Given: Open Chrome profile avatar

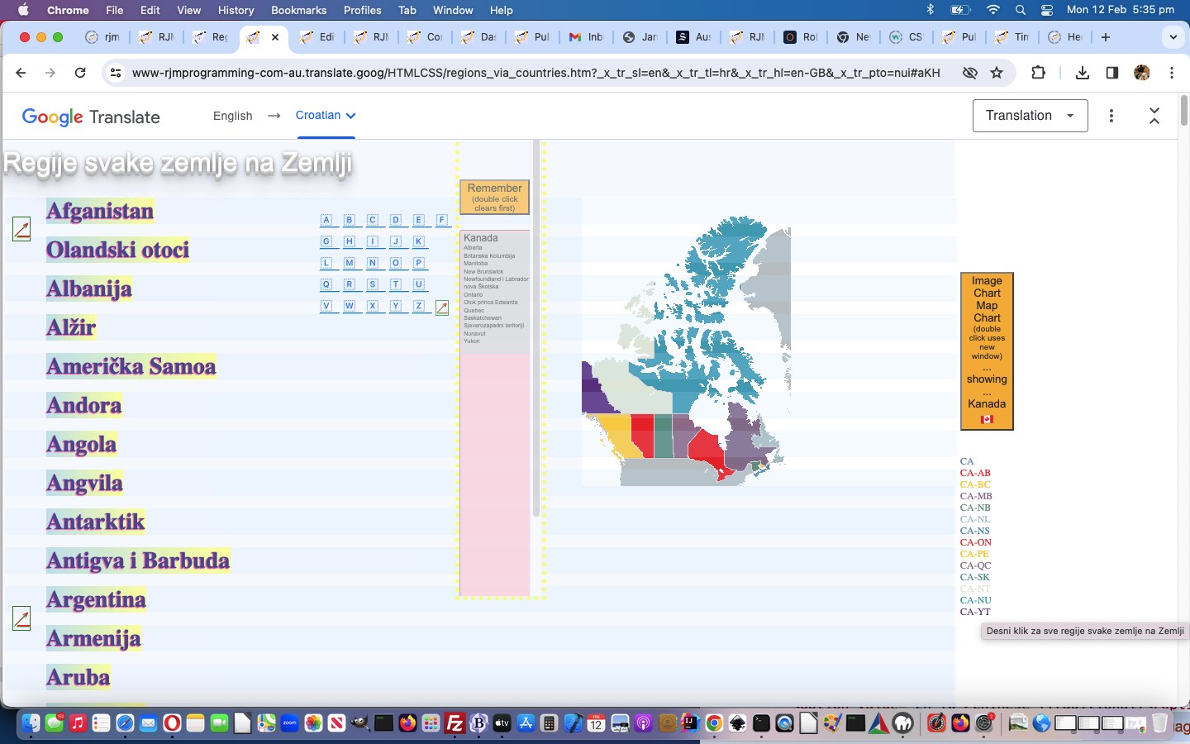Looking at the screenshot, I should click(1142, 73).
